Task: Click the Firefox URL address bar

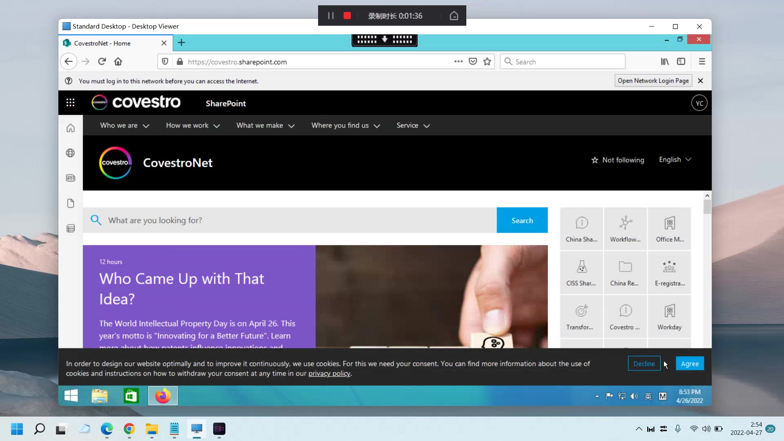Action: click(318, 62)
